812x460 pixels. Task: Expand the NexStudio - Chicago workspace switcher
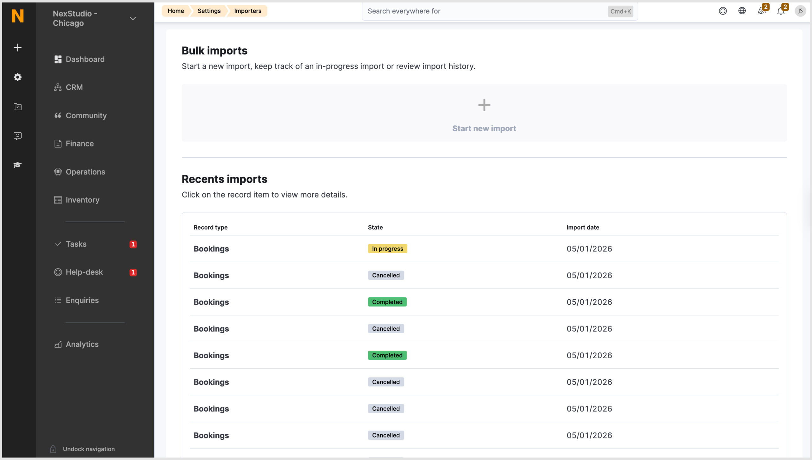133,18
